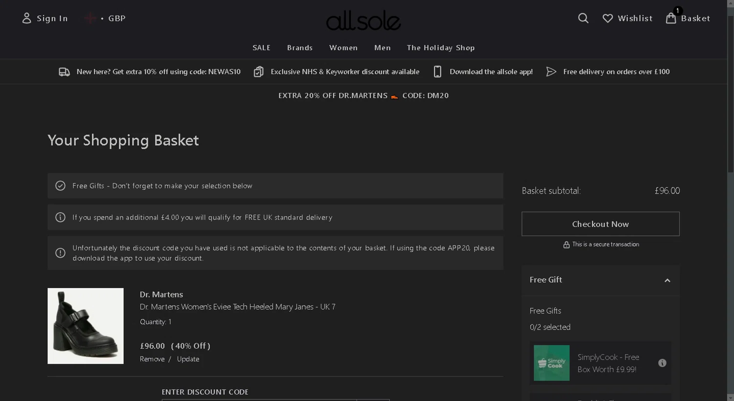
Task: Open the Basket text link
Action: (x=695, y=18)
